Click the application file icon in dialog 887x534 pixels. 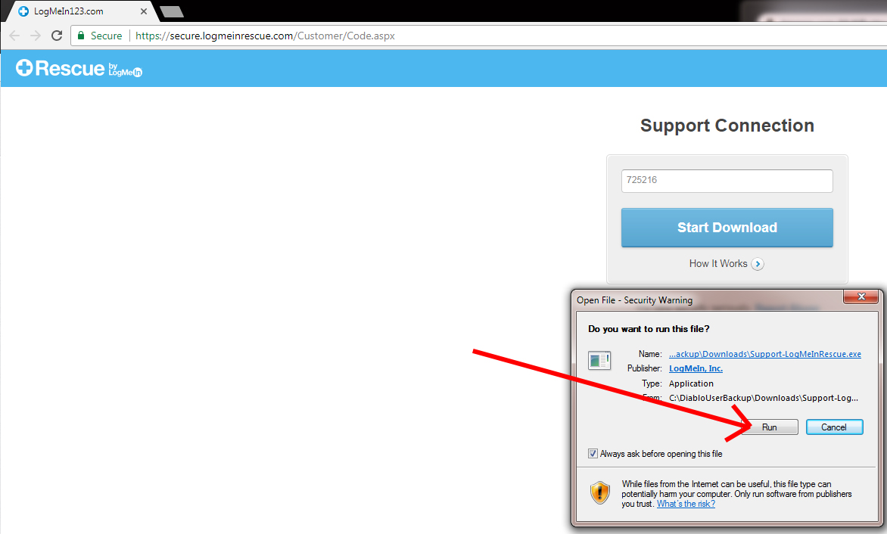(x=600, y=361)
